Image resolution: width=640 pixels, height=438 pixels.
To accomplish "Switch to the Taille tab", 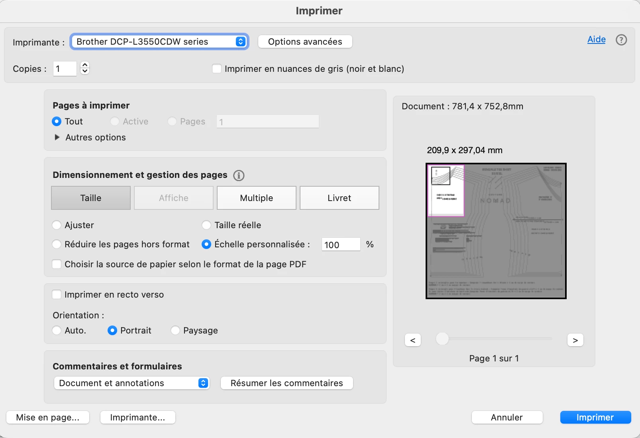I will coord(91,198).
